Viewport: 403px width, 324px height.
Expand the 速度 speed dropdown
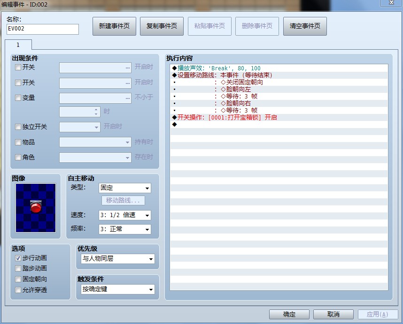[124, 215]
